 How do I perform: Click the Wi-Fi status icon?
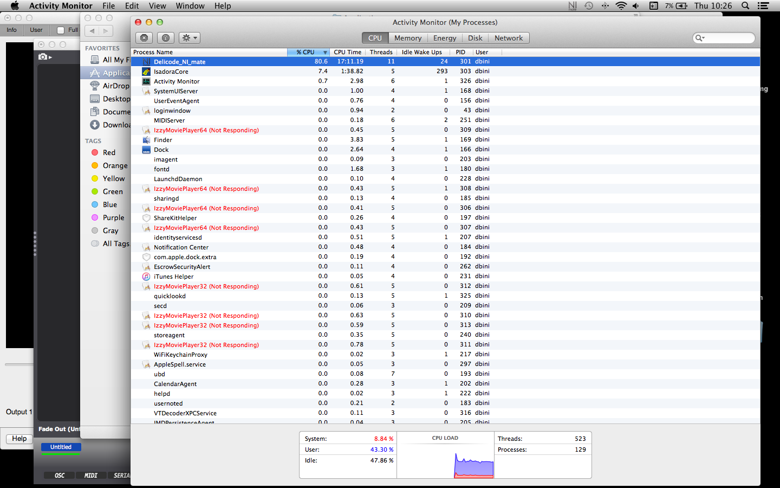click(621, 6)
